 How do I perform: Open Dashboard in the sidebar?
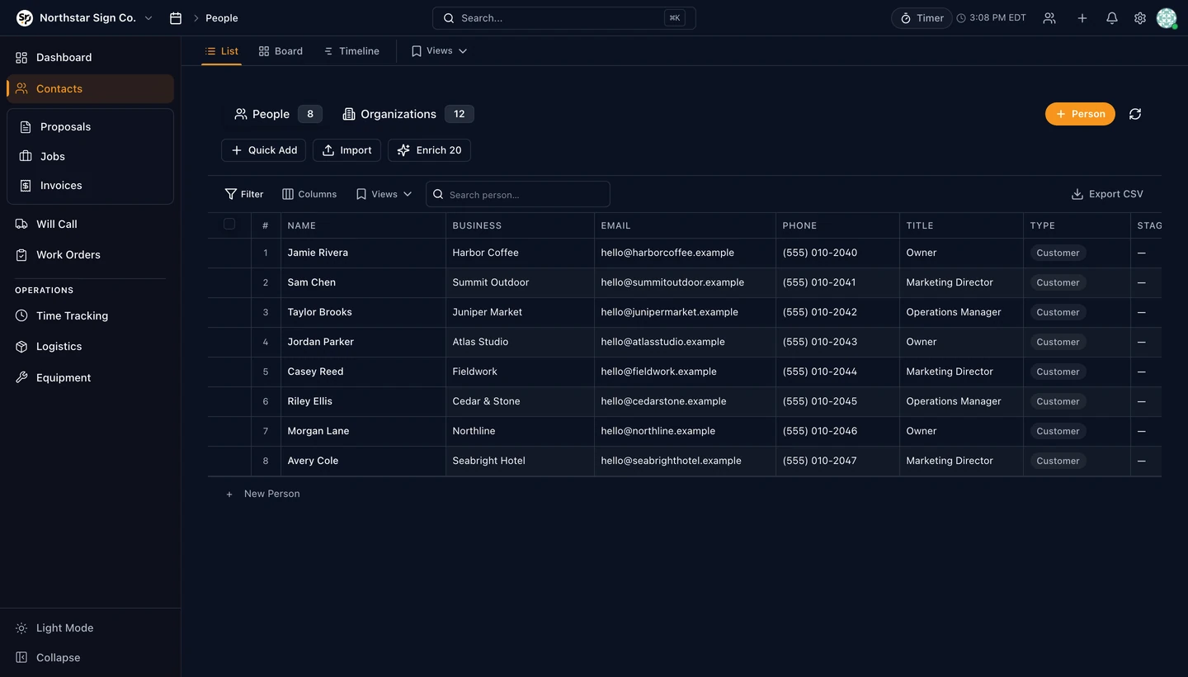click(x=91, y=57)
